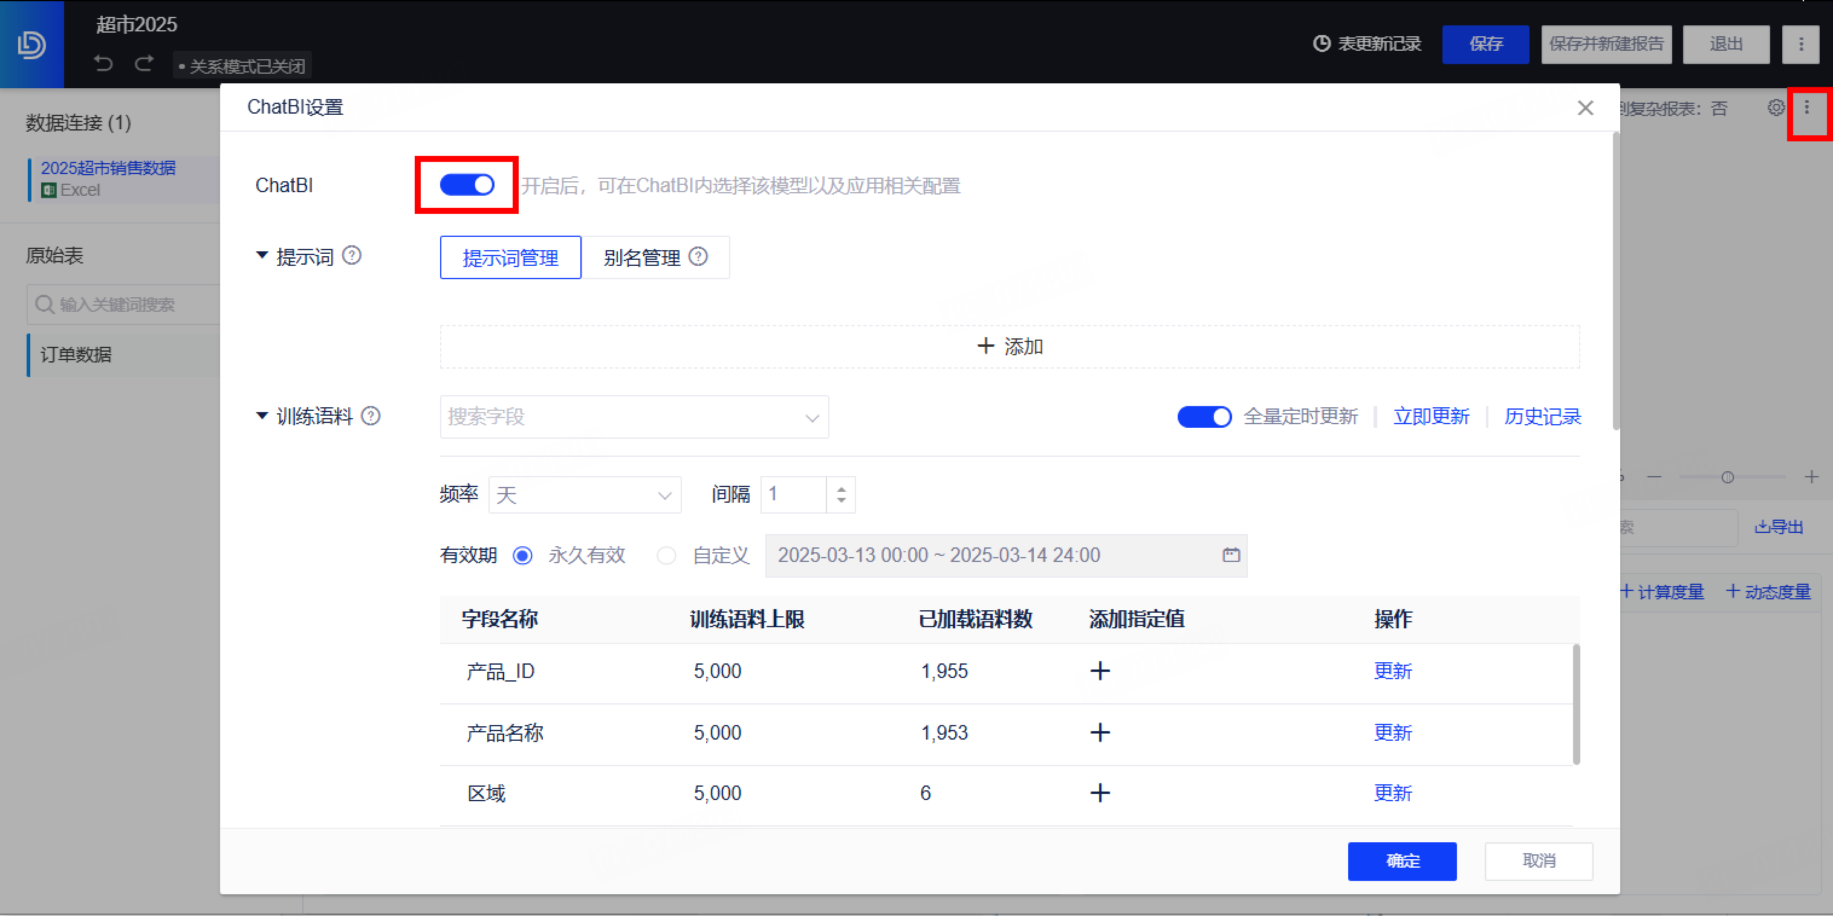Click the redo arrow icon

[144, 63]
